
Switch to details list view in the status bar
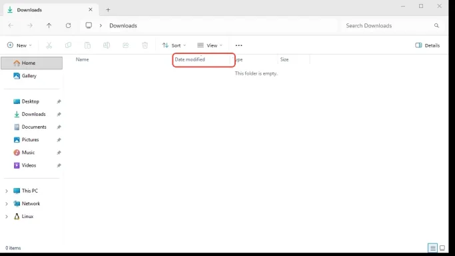(x=432, y=248)
